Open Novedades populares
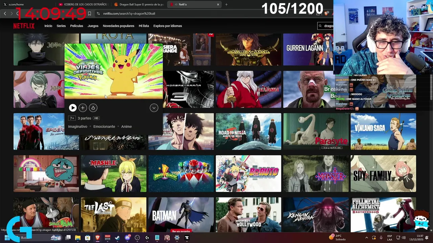 118,26
